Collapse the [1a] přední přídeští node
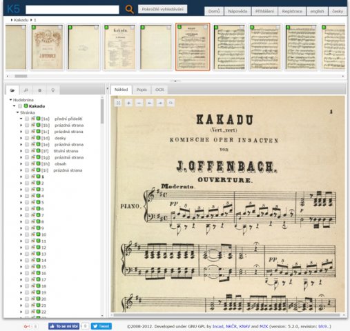 point(21,119)
